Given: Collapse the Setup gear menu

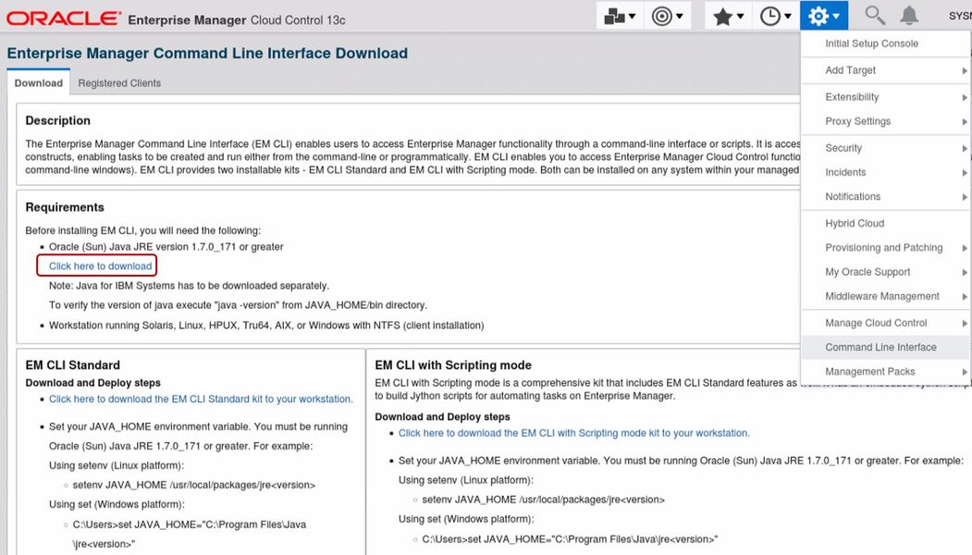Looking at the screenshot, I should tap(824, 16).
